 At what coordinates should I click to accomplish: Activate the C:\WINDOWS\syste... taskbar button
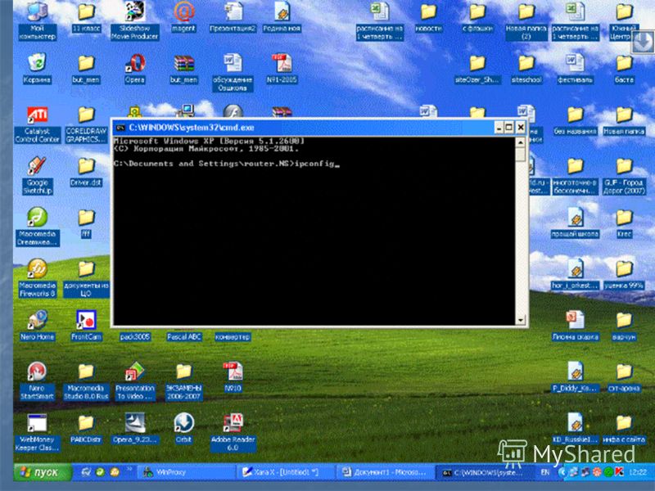[x=484, y=472]
